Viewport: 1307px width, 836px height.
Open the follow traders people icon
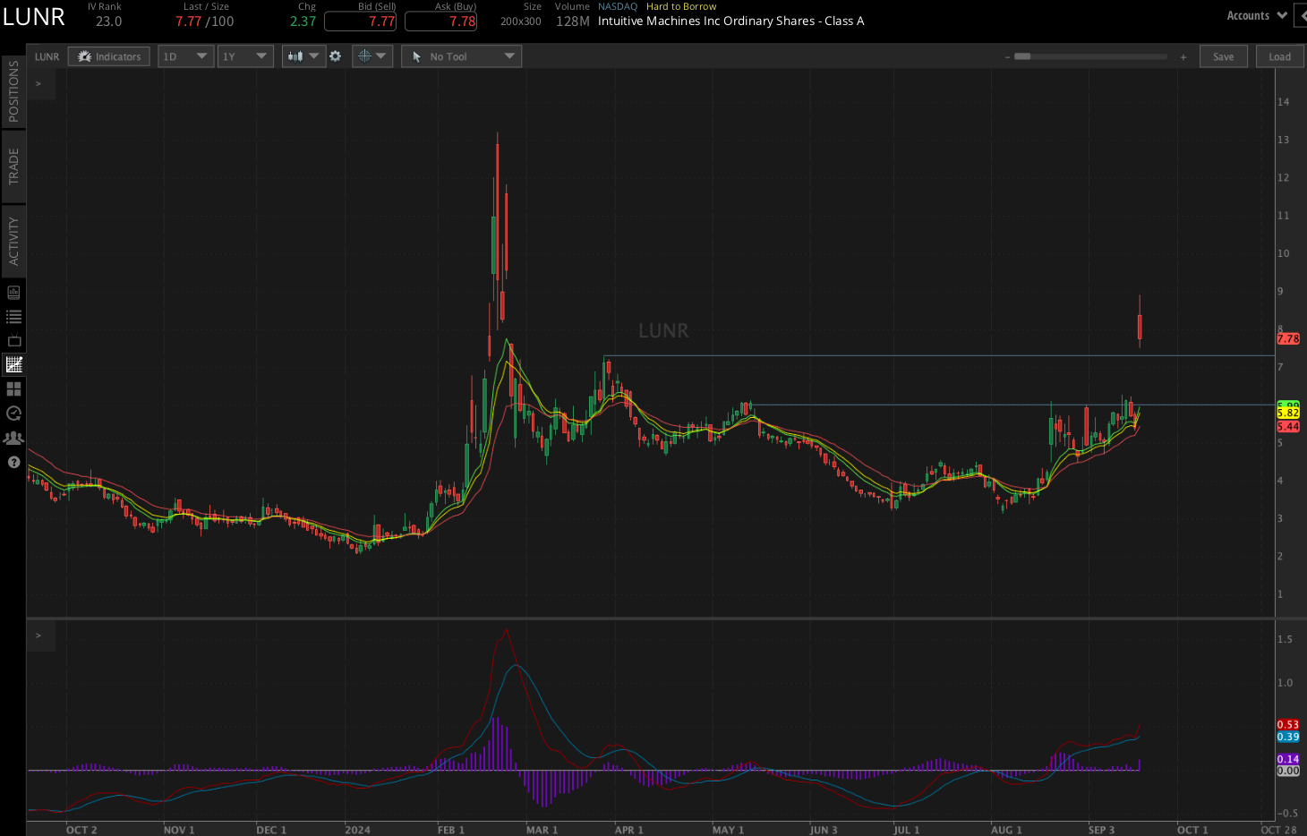13,438
